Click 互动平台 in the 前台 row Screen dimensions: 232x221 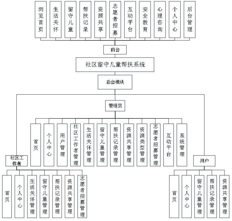click(x=130, y=20)
